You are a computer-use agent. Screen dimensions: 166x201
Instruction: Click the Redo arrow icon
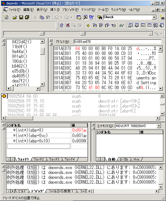[x=67, y=17]
